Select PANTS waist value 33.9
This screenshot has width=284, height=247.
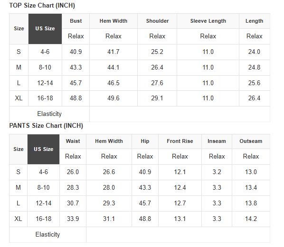(x=73, y=219)
